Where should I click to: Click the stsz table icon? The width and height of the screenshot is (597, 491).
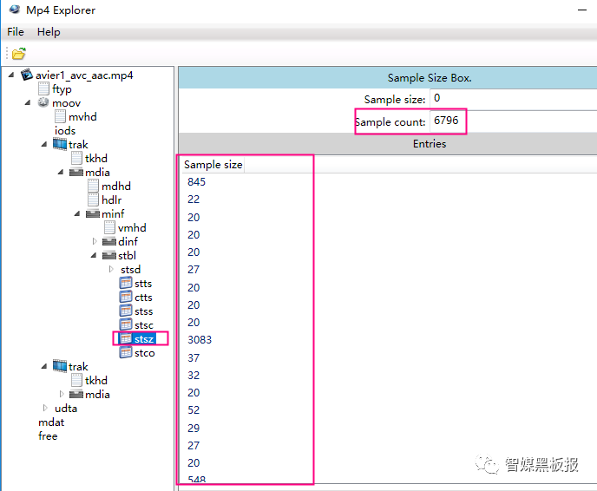tap(126, 338)
